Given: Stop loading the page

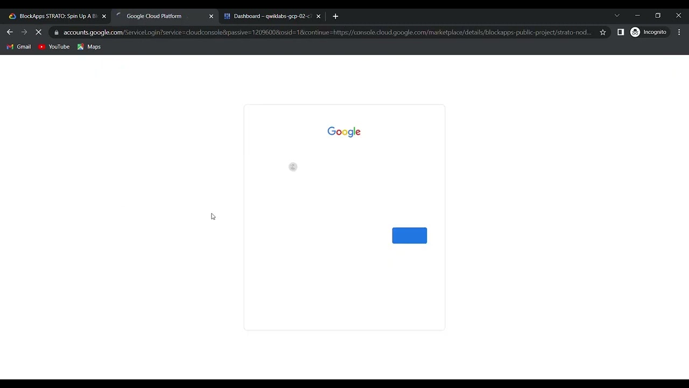Looking at the screenshot, I should point(39,32).
